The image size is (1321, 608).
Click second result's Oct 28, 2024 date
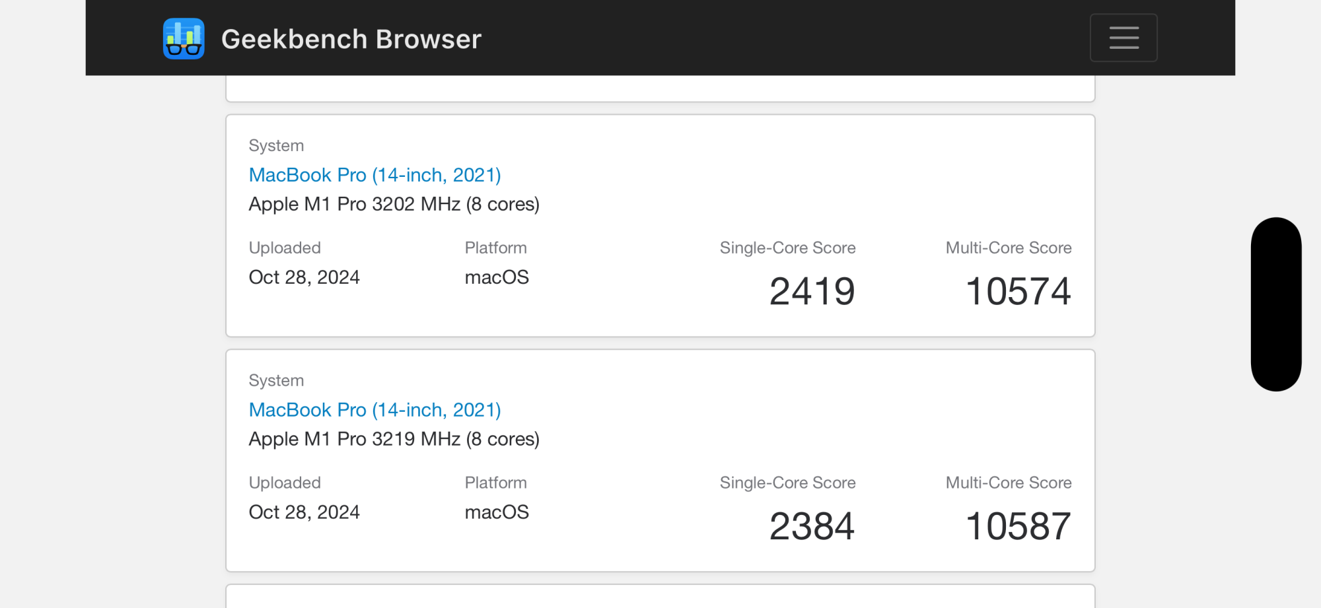(304, 512)
